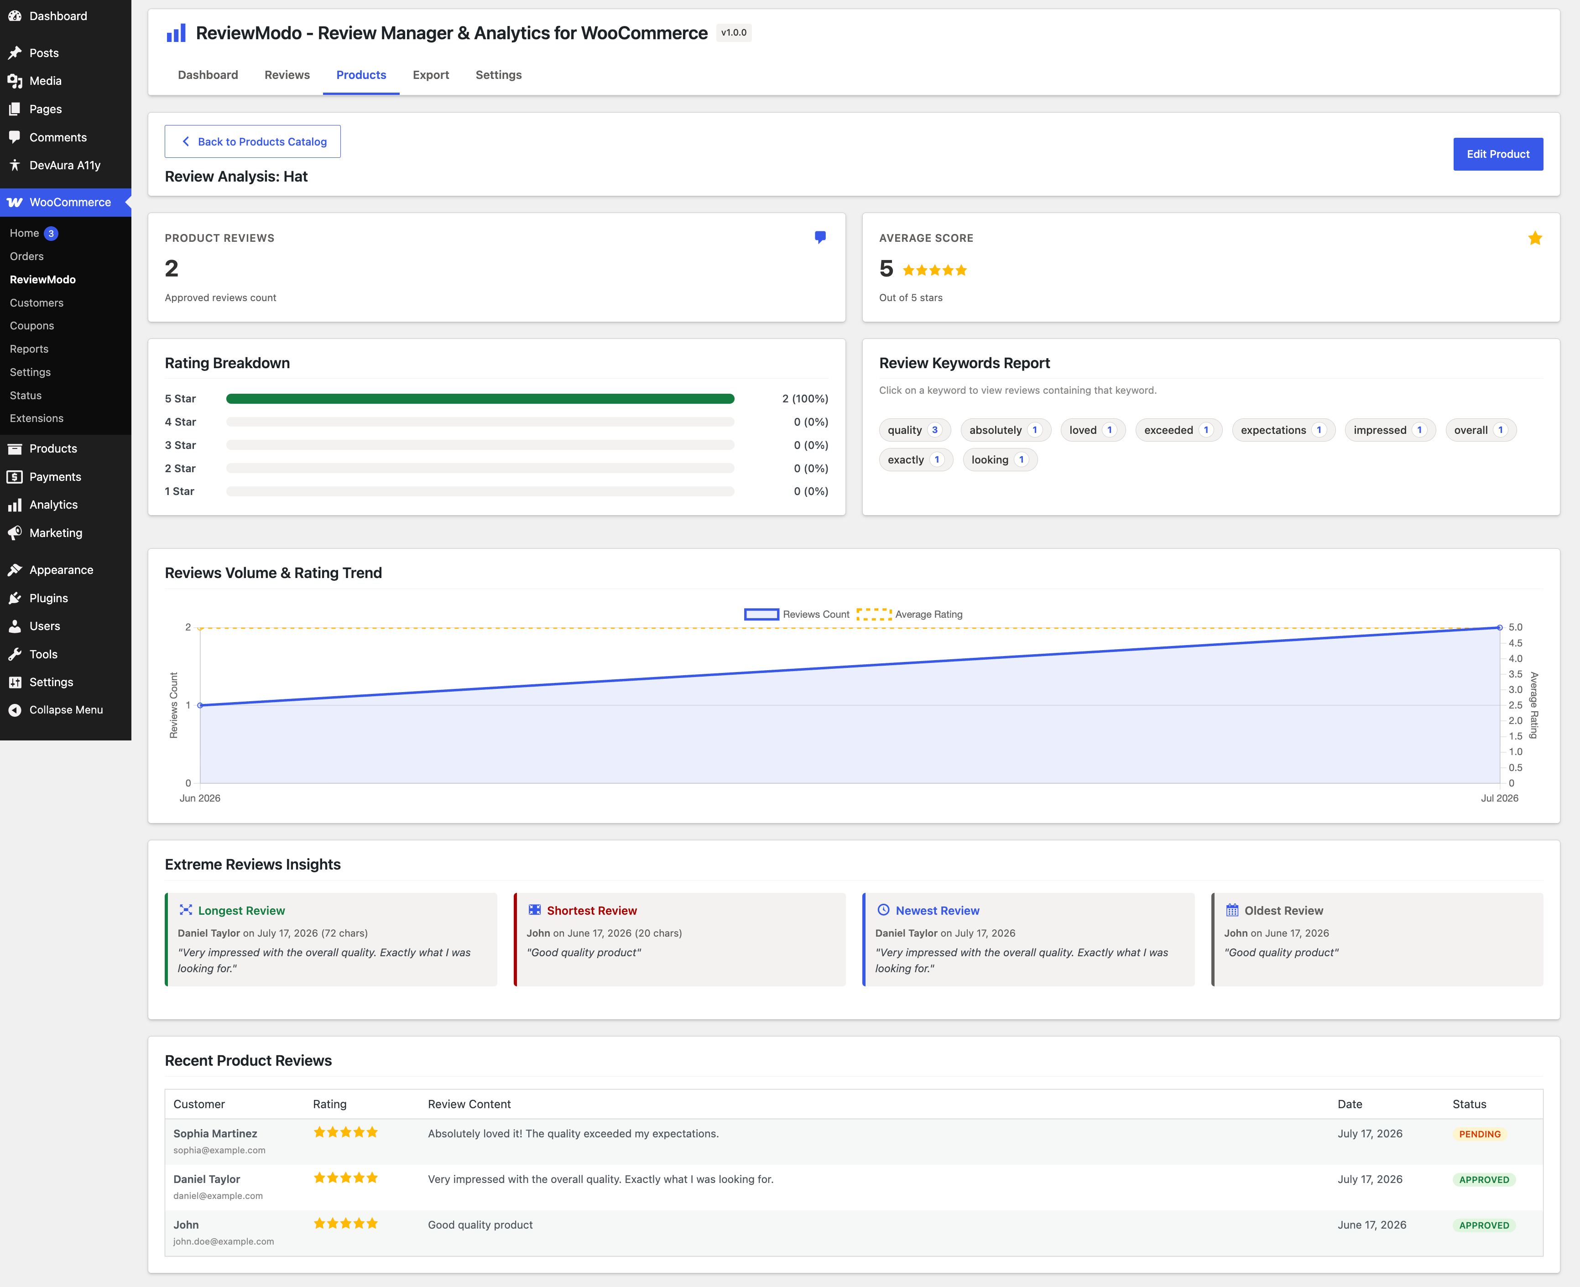Viewport: 1580px width, 1287px height.
Task: Click the Collapse Menu arrow icon
Action: 15,710
